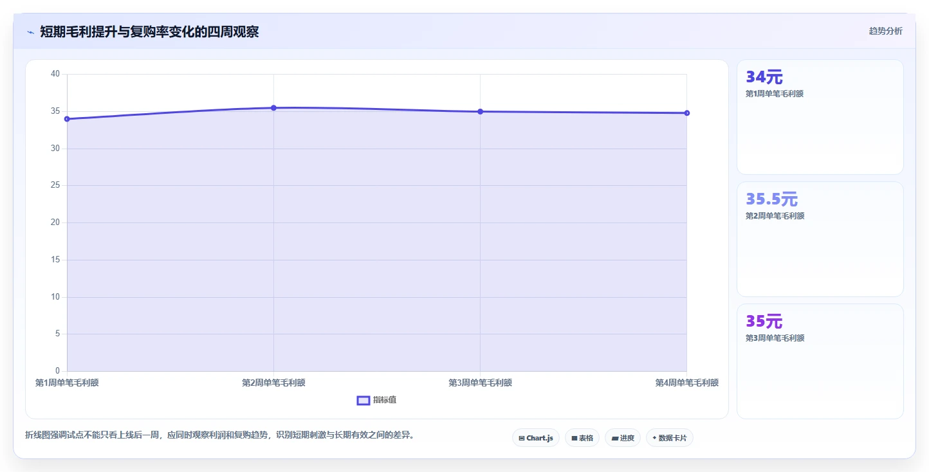Click the 第1周单笔毛利额 card caption

(775, 94)
